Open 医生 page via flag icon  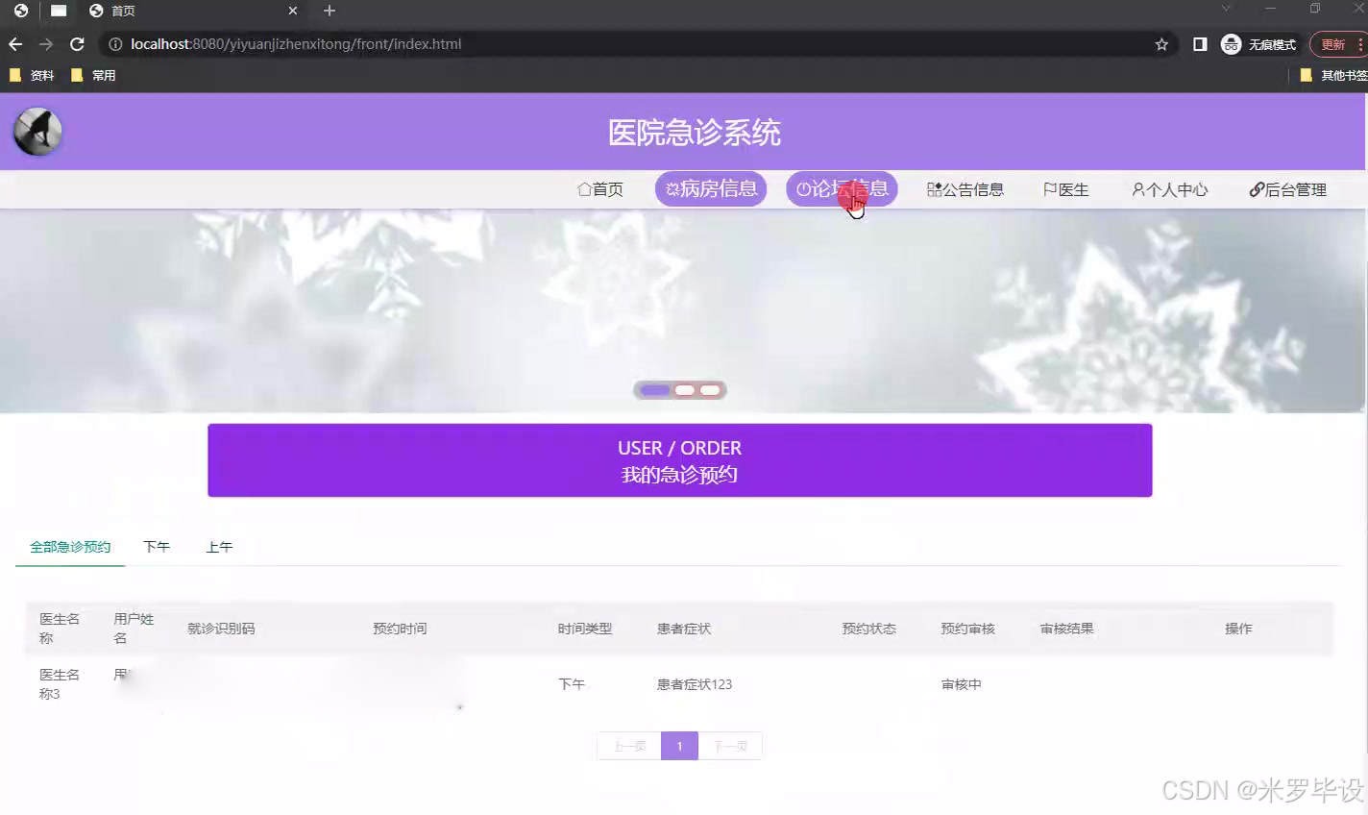click(x=1051, y=188)
